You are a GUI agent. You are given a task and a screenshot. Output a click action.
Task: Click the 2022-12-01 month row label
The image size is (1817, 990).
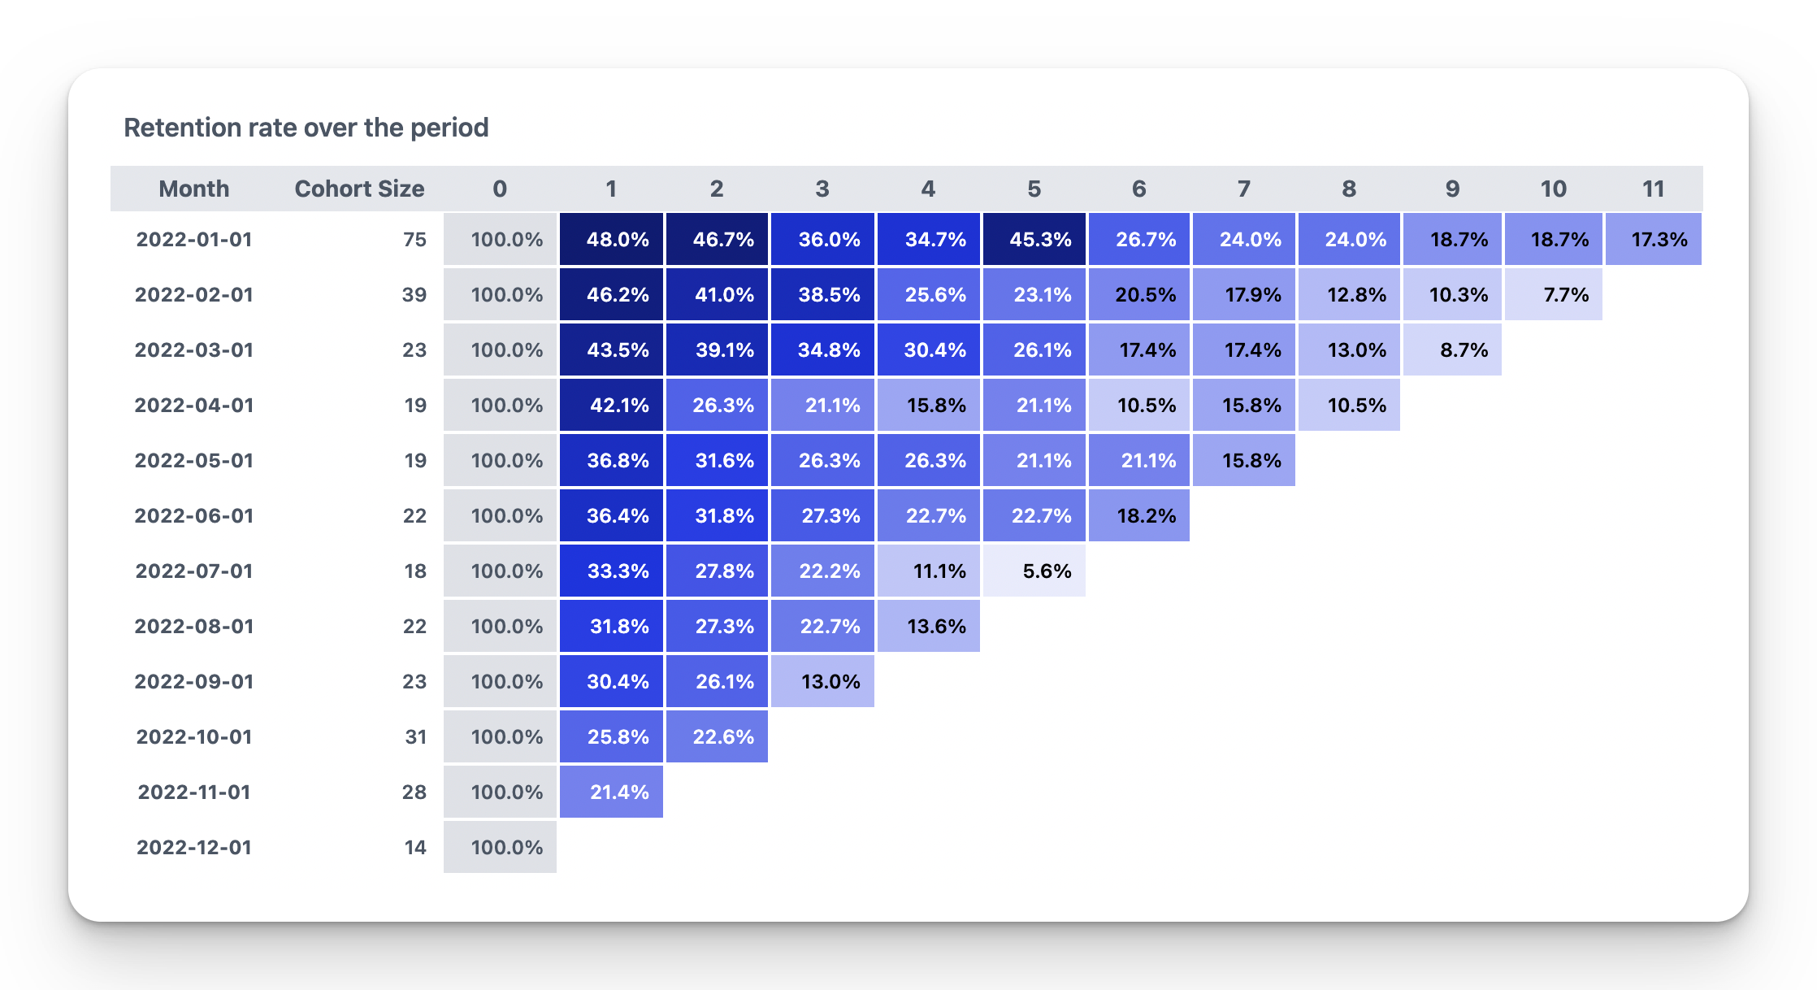point(194,847)
